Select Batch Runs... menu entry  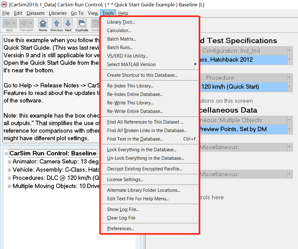tap(150, 47)
